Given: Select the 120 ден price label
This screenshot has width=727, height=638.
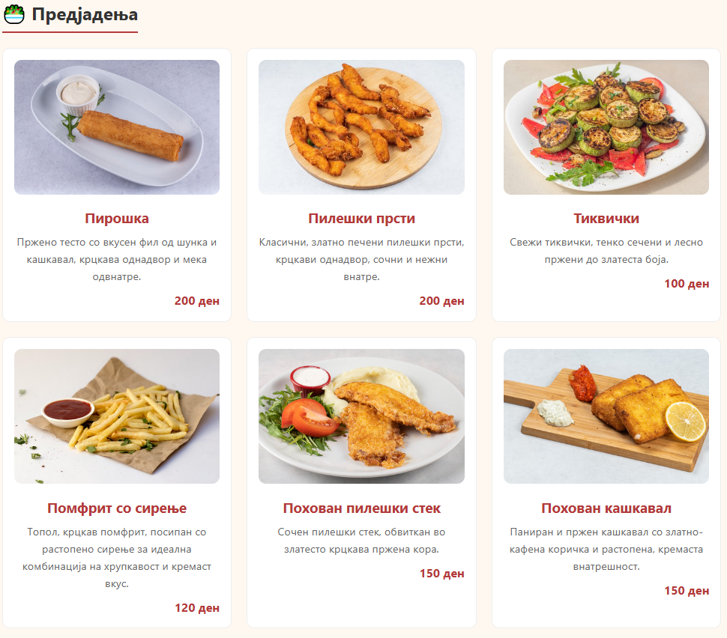Looking at the screenshot, I should [x=197, y=608].
